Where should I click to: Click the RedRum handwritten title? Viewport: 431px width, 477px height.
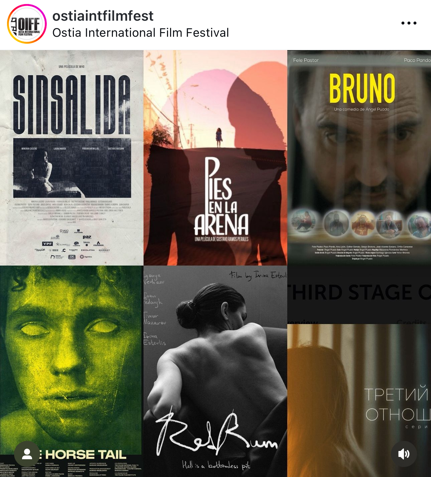click(217, 432)
